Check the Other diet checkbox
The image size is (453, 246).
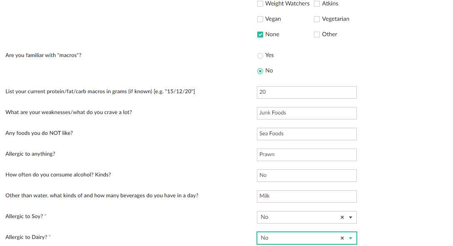pyautogui.click(x=317, y=35)
